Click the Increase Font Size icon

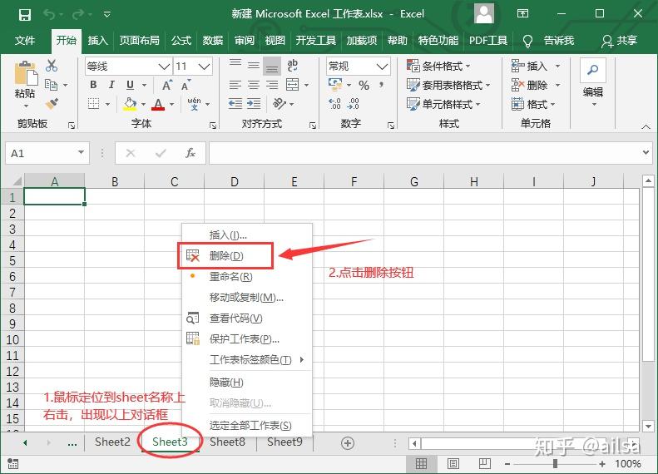(x=167, y=85)
